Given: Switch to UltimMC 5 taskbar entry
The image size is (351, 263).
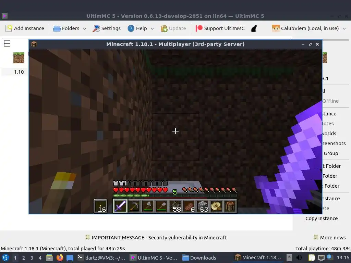Looking at the screenshot, I should point(154,258).
